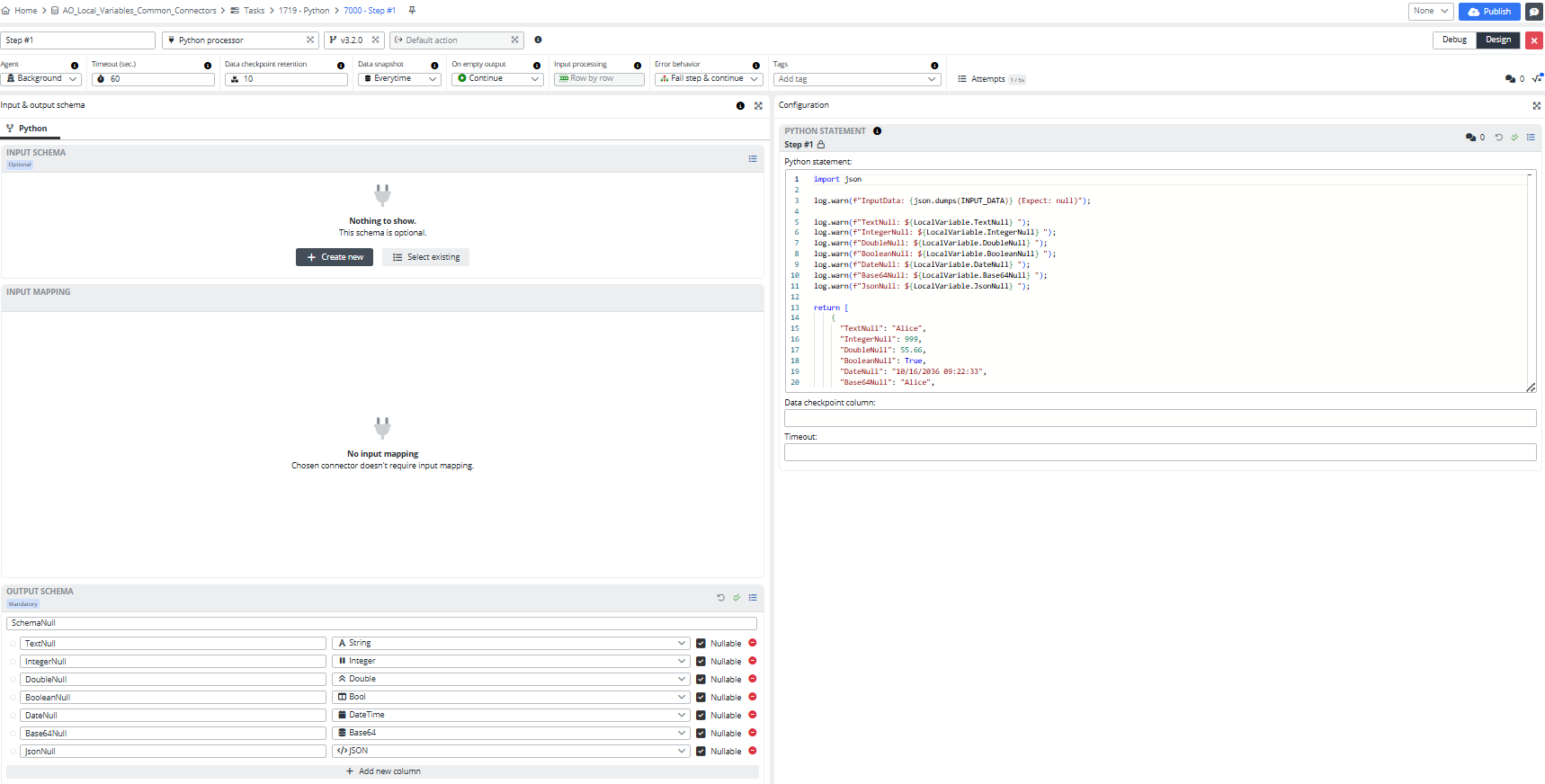Validate the Python statement with green checkmark
Viewport: 1545px width, 784px height.
click(x=1514, y=138)
